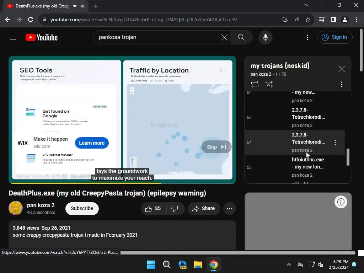Bookmark this tab with the star
Image resolution: width=364 pixels, height=273 pixels.
click(x=307, y=20)
